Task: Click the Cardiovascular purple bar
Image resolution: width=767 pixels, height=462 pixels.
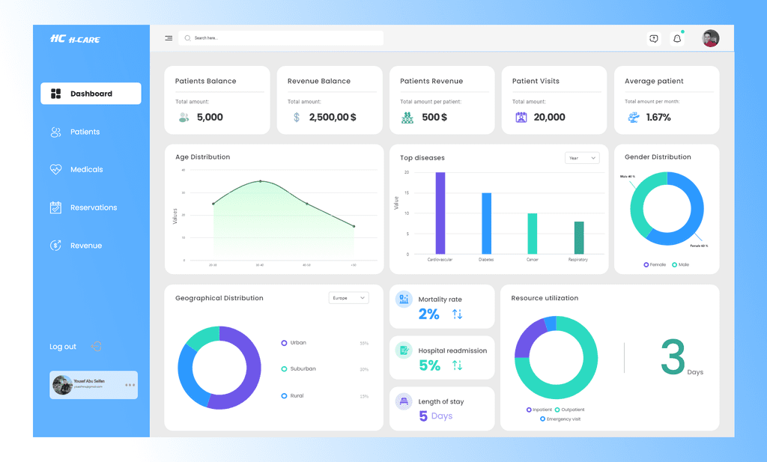Action: coord(440,213)
